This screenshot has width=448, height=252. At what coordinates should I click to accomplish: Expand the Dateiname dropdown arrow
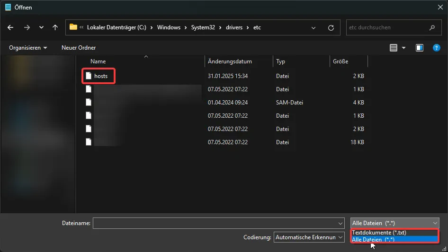tap(340, 223)
